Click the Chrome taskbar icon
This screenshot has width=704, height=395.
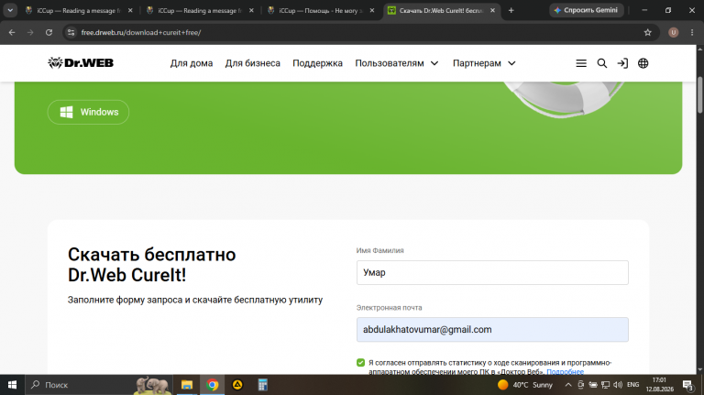pyautogui.click(x=213, y=385)
